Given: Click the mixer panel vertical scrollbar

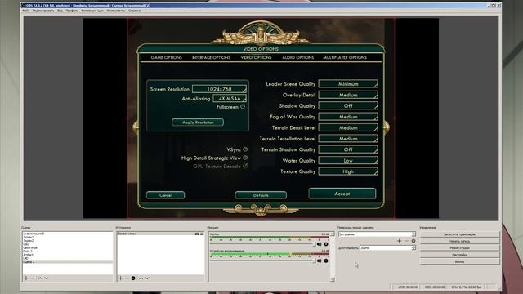Looking at the screenshot, I should click(x=333, y=256).
